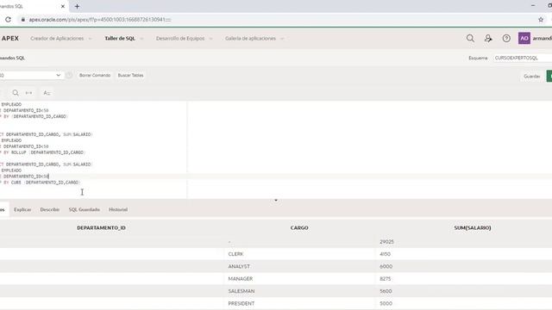Expand the Taller de SQL dropdown arrow
Image resolution: width=552 pixels, height=310 pixels.
click(141, 39)
